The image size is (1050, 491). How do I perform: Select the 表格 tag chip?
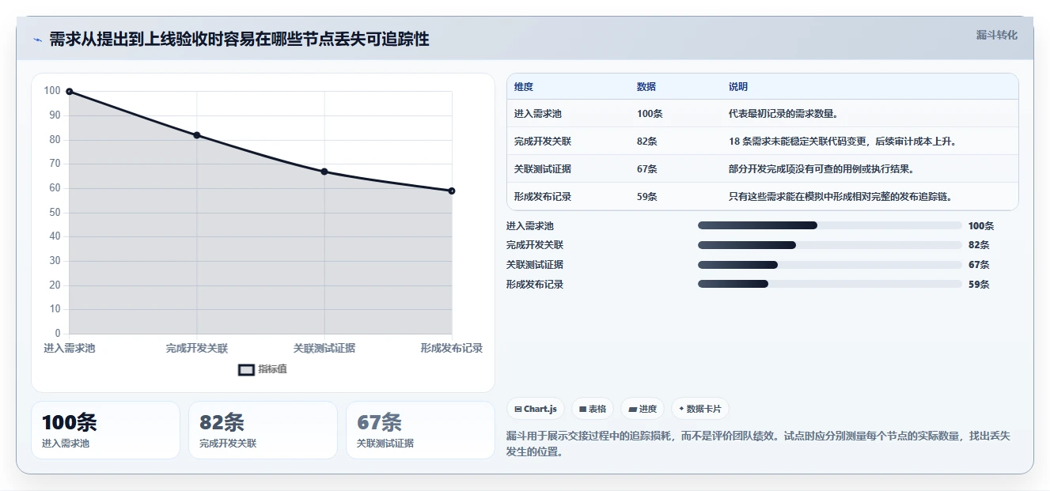point(593,409)
